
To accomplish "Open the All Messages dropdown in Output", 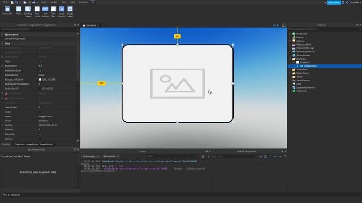I will tap(90, 156).
